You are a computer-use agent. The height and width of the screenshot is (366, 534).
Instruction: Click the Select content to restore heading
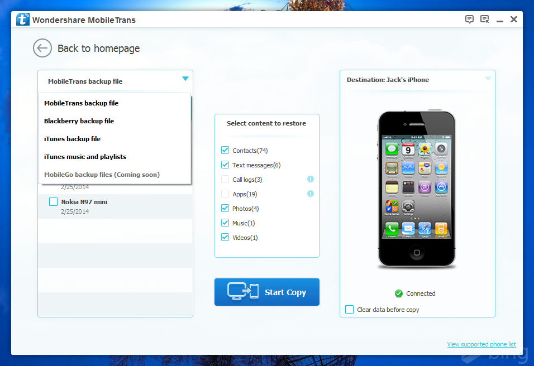(266, 123)
